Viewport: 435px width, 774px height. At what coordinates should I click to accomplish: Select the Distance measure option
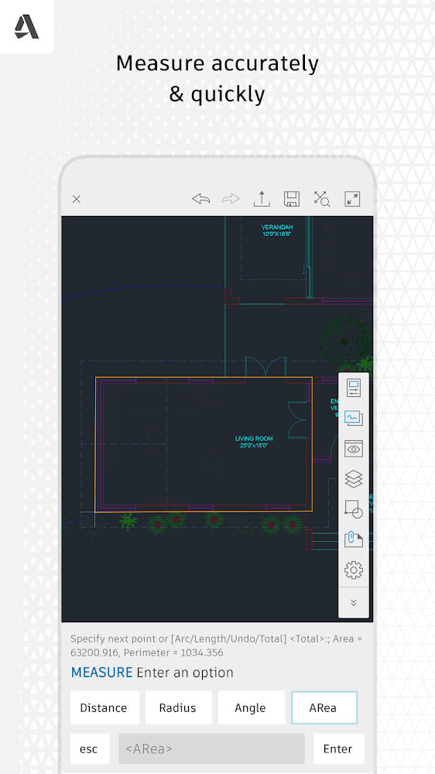104,708
